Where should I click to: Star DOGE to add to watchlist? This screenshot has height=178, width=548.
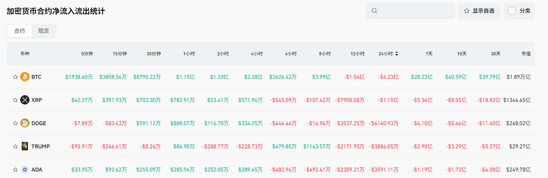(15, 123)
